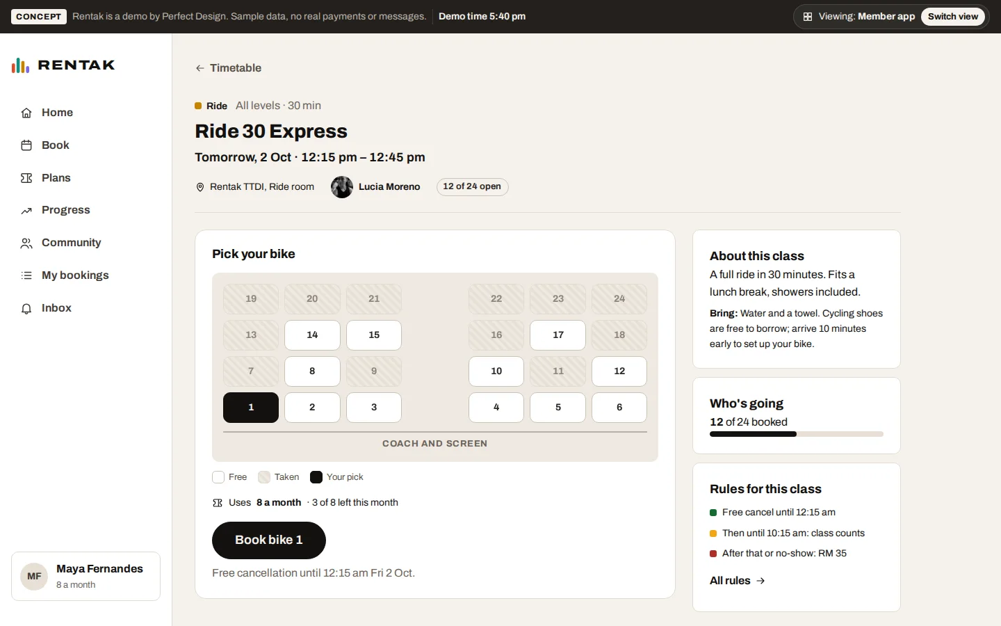
Task: Click the 12 of 24 booked progress bar
Action: [x=797, y=434]
